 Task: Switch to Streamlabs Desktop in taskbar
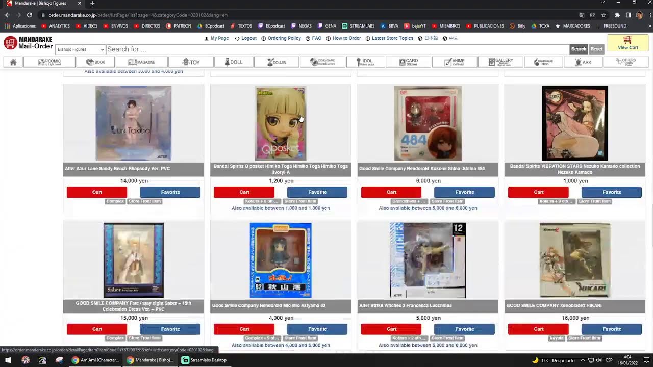pos(205,360)
